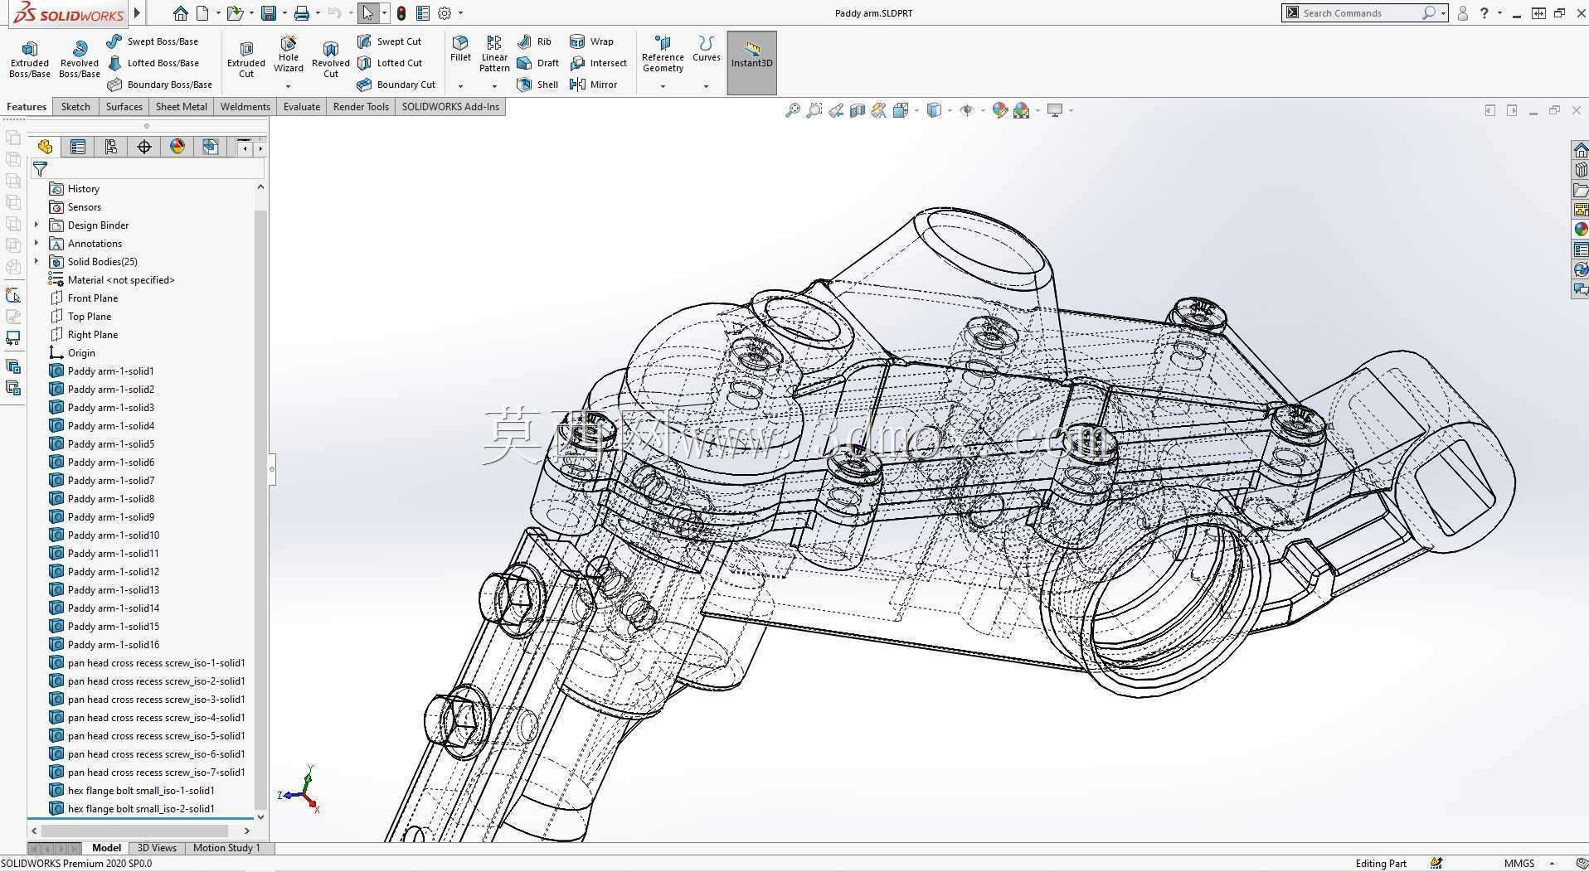The height and width of the screenshot is (872, 1589).
Task: Click the Save icon
Action: tap(268, 12)
